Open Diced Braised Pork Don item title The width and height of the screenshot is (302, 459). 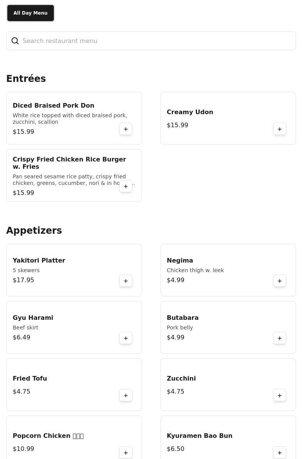tap(53, 105)
